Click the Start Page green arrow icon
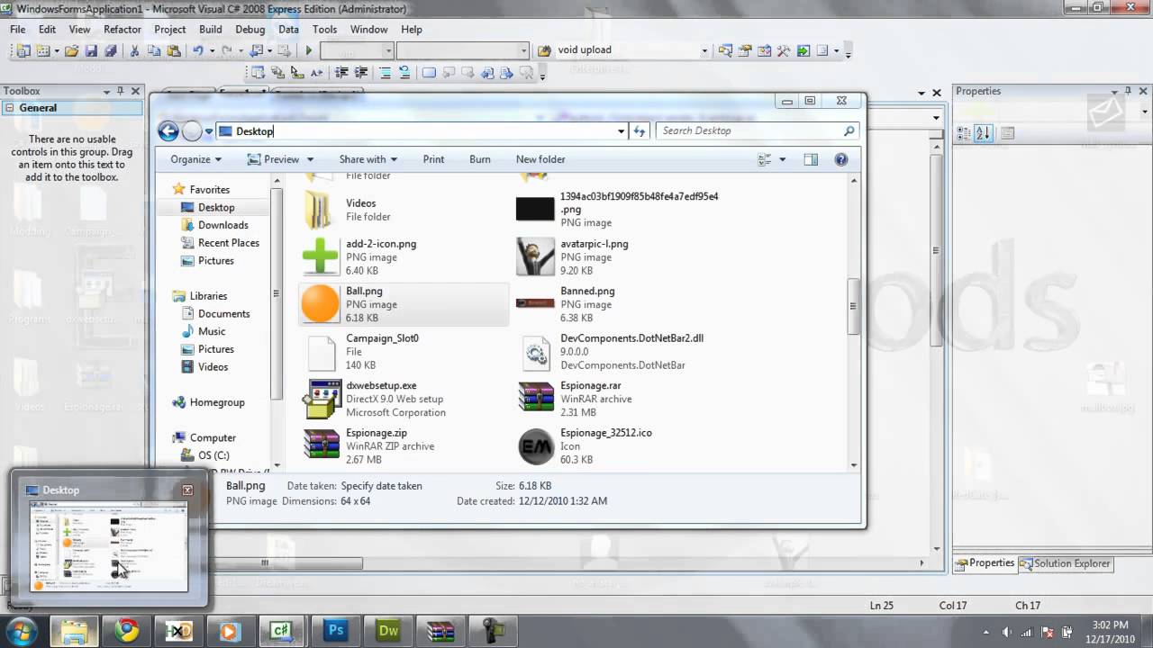The width and height of the screenshot is (1153, 648). click(803, 51)
